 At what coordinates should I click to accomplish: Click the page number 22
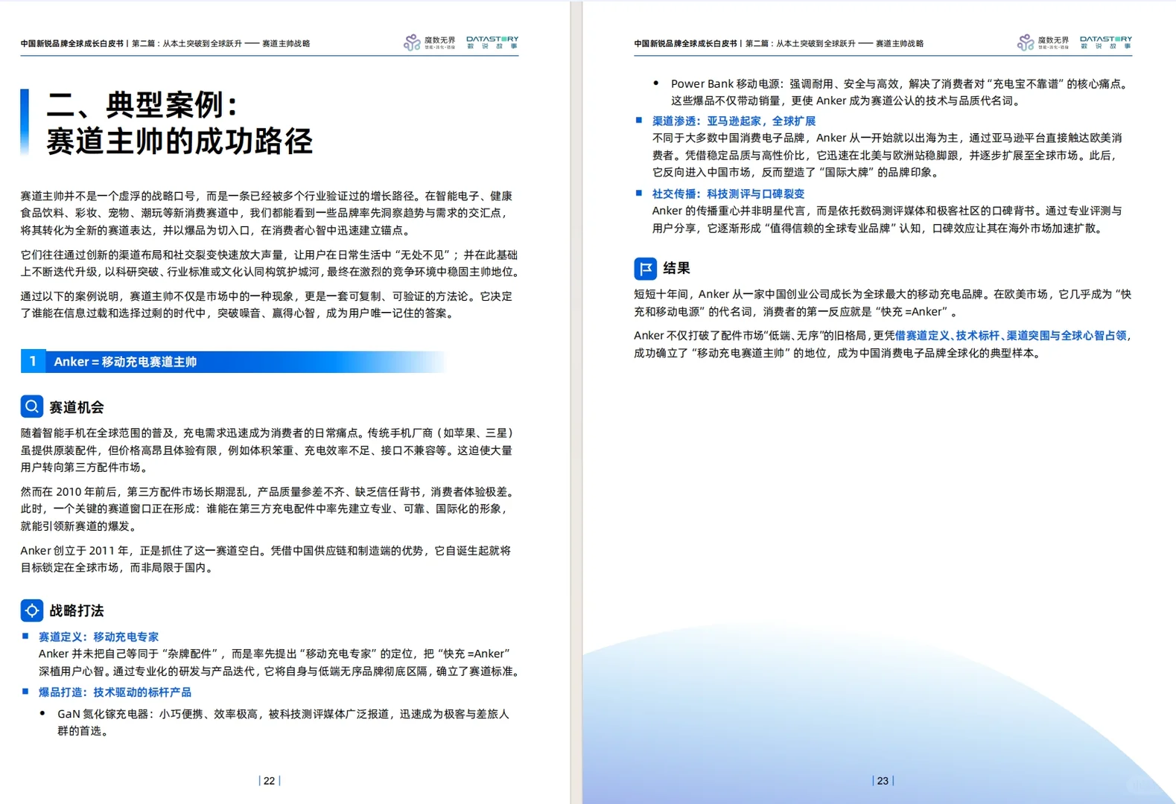[x=270, y=781]
